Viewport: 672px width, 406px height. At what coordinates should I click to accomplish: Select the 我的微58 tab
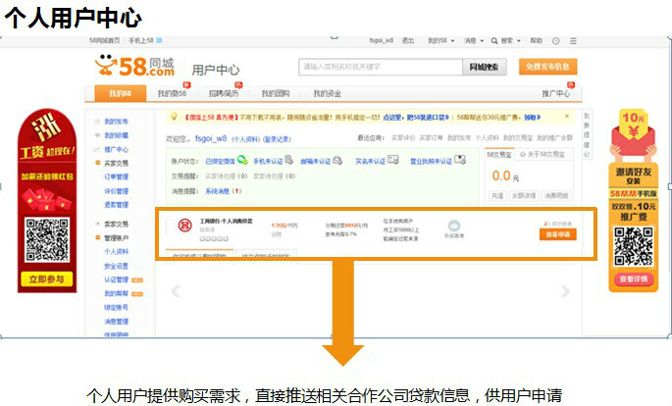173,93
